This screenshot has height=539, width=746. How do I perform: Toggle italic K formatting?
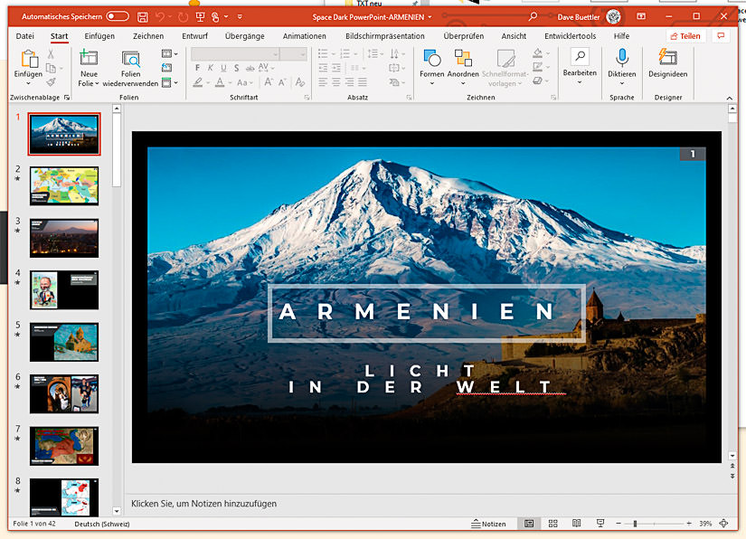(x=211, y=68)
